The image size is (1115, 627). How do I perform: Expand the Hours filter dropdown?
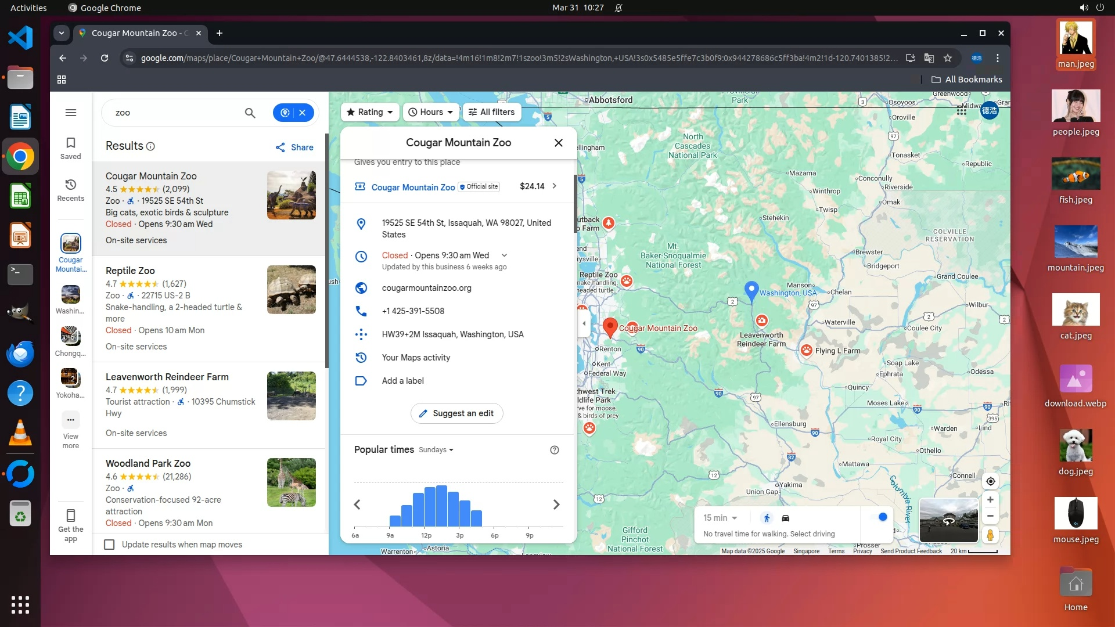[430, 112]
